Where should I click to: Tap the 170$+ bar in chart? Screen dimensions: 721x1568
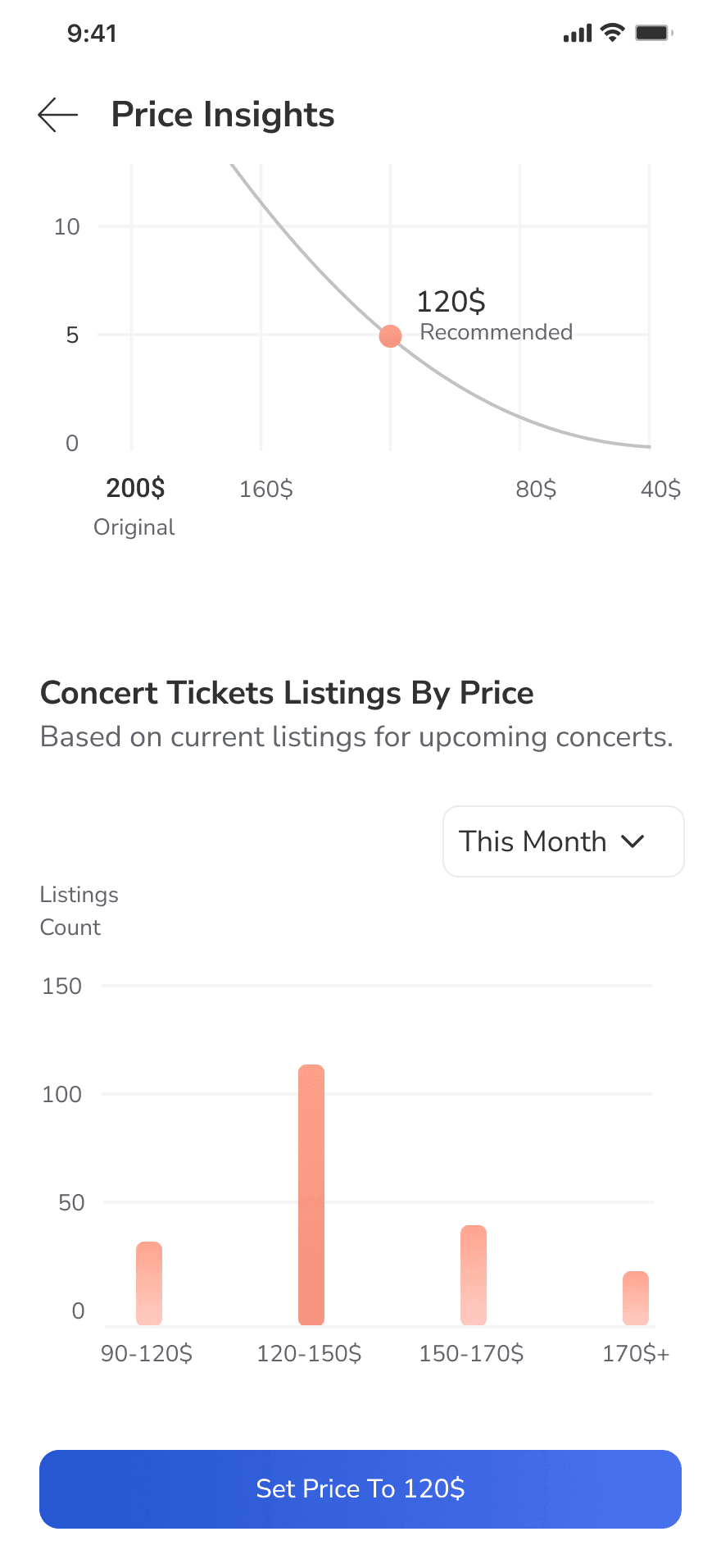(x=636, y=1297)
